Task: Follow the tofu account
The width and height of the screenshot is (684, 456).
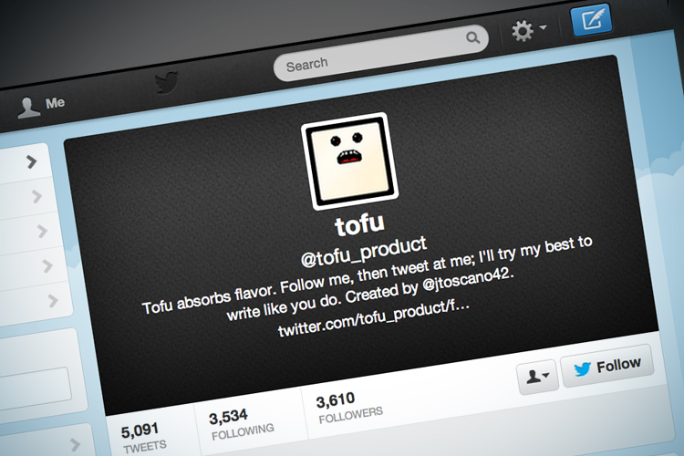Action: pos(607,366)
